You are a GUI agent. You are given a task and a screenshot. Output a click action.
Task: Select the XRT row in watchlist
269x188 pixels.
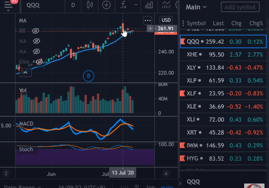(223, 133)
